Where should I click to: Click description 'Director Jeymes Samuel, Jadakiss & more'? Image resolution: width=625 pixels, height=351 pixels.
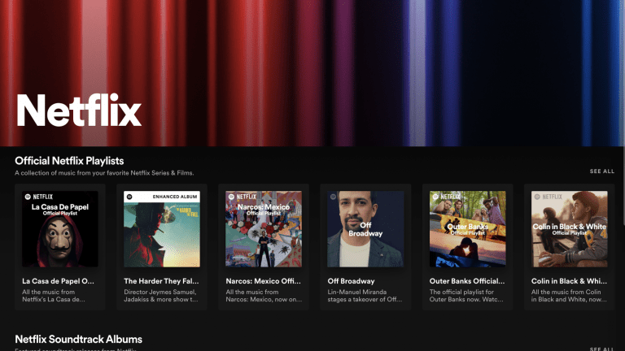pyautogui.click(x=161, y=296)
